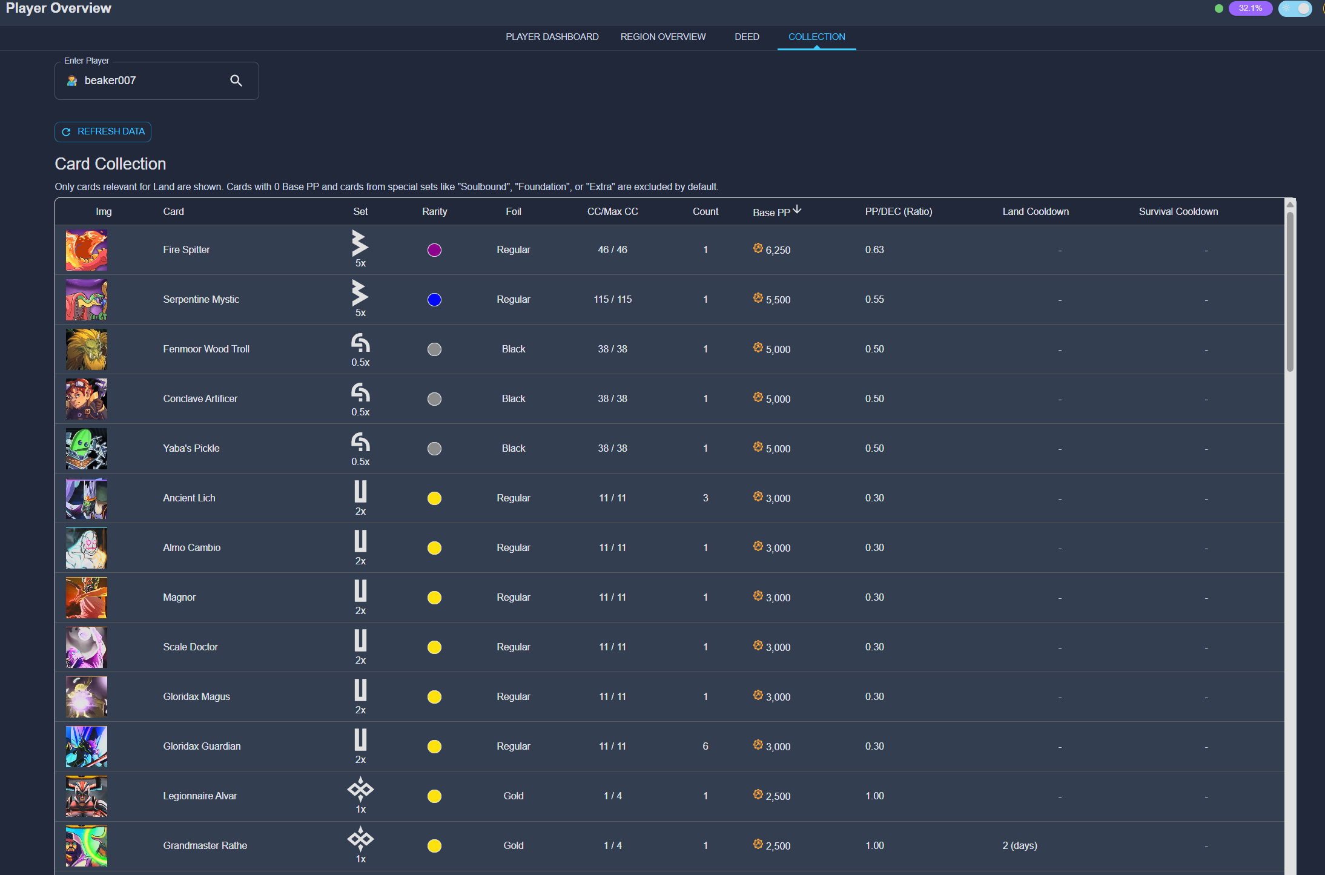Sort by the Rarity column header
The height and width of the screenshot is (875, 1325).
[434, 211]
